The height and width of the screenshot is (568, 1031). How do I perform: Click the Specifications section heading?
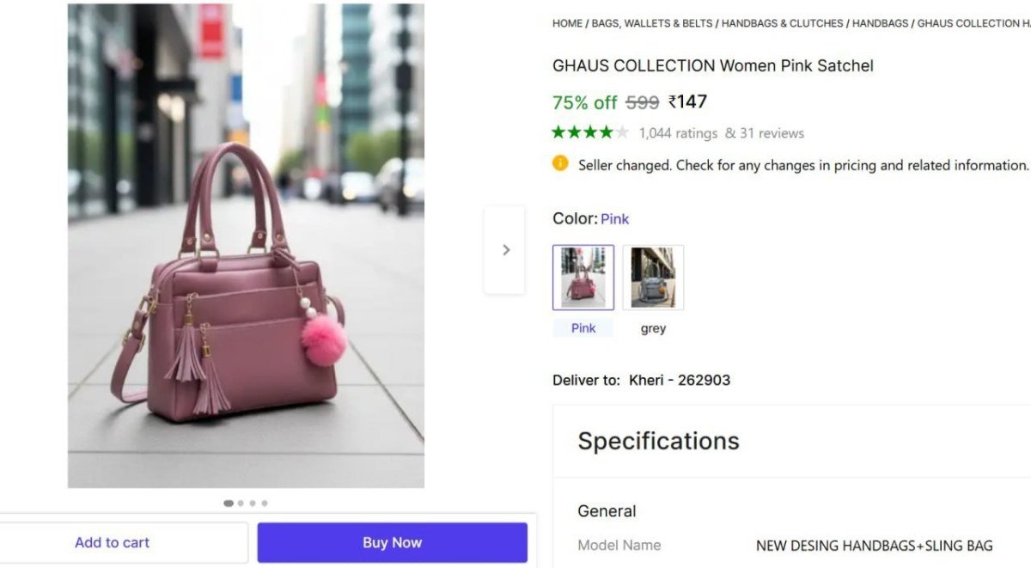(658, 441)
